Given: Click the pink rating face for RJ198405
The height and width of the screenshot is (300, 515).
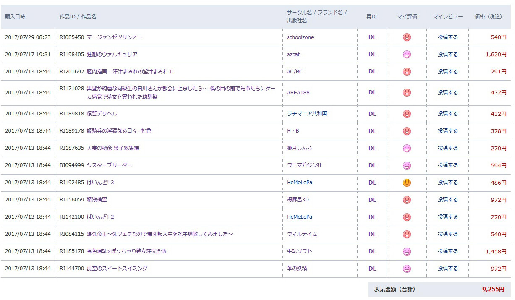Looking at the screenshot, I should (407, 55).
